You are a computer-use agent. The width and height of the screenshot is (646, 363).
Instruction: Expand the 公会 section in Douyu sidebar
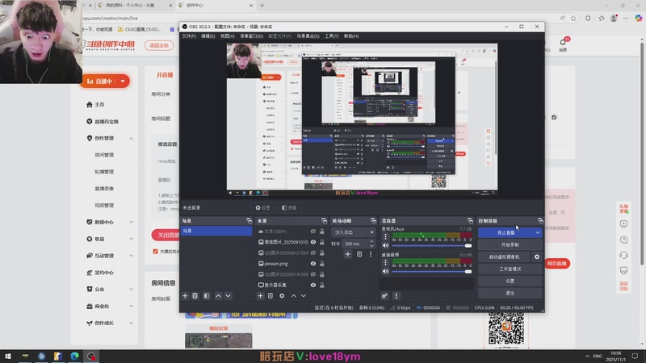[x=131, y=290]
